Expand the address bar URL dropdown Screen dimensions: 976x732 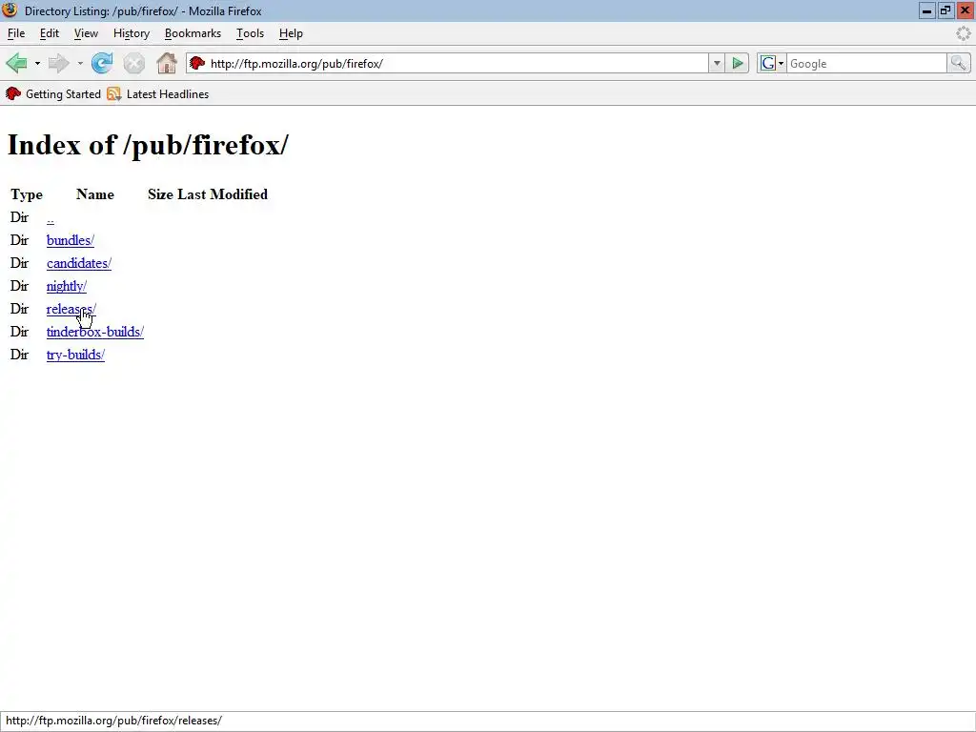click(x=717, y=63)
